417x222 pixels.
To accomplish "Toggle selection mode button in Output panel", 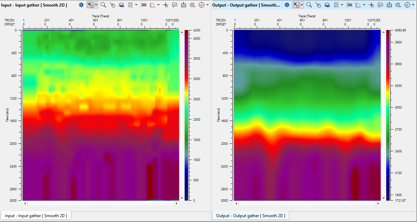I will point(296,5).
